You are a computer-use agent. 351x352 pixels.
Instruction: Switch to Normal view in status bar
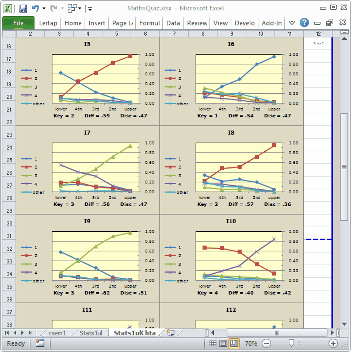coord(213,343)
